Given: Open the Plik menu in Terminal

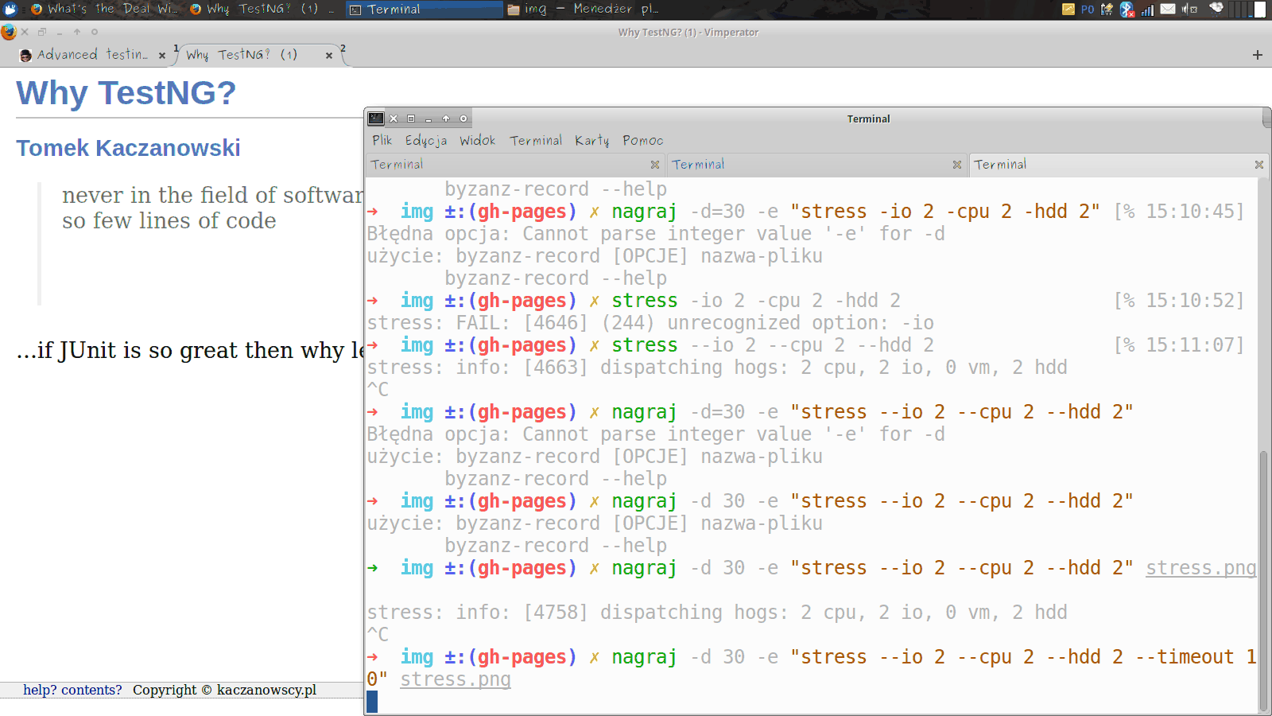Looking at the screenshot, I should pyautogui.click(x=382, y=141).
